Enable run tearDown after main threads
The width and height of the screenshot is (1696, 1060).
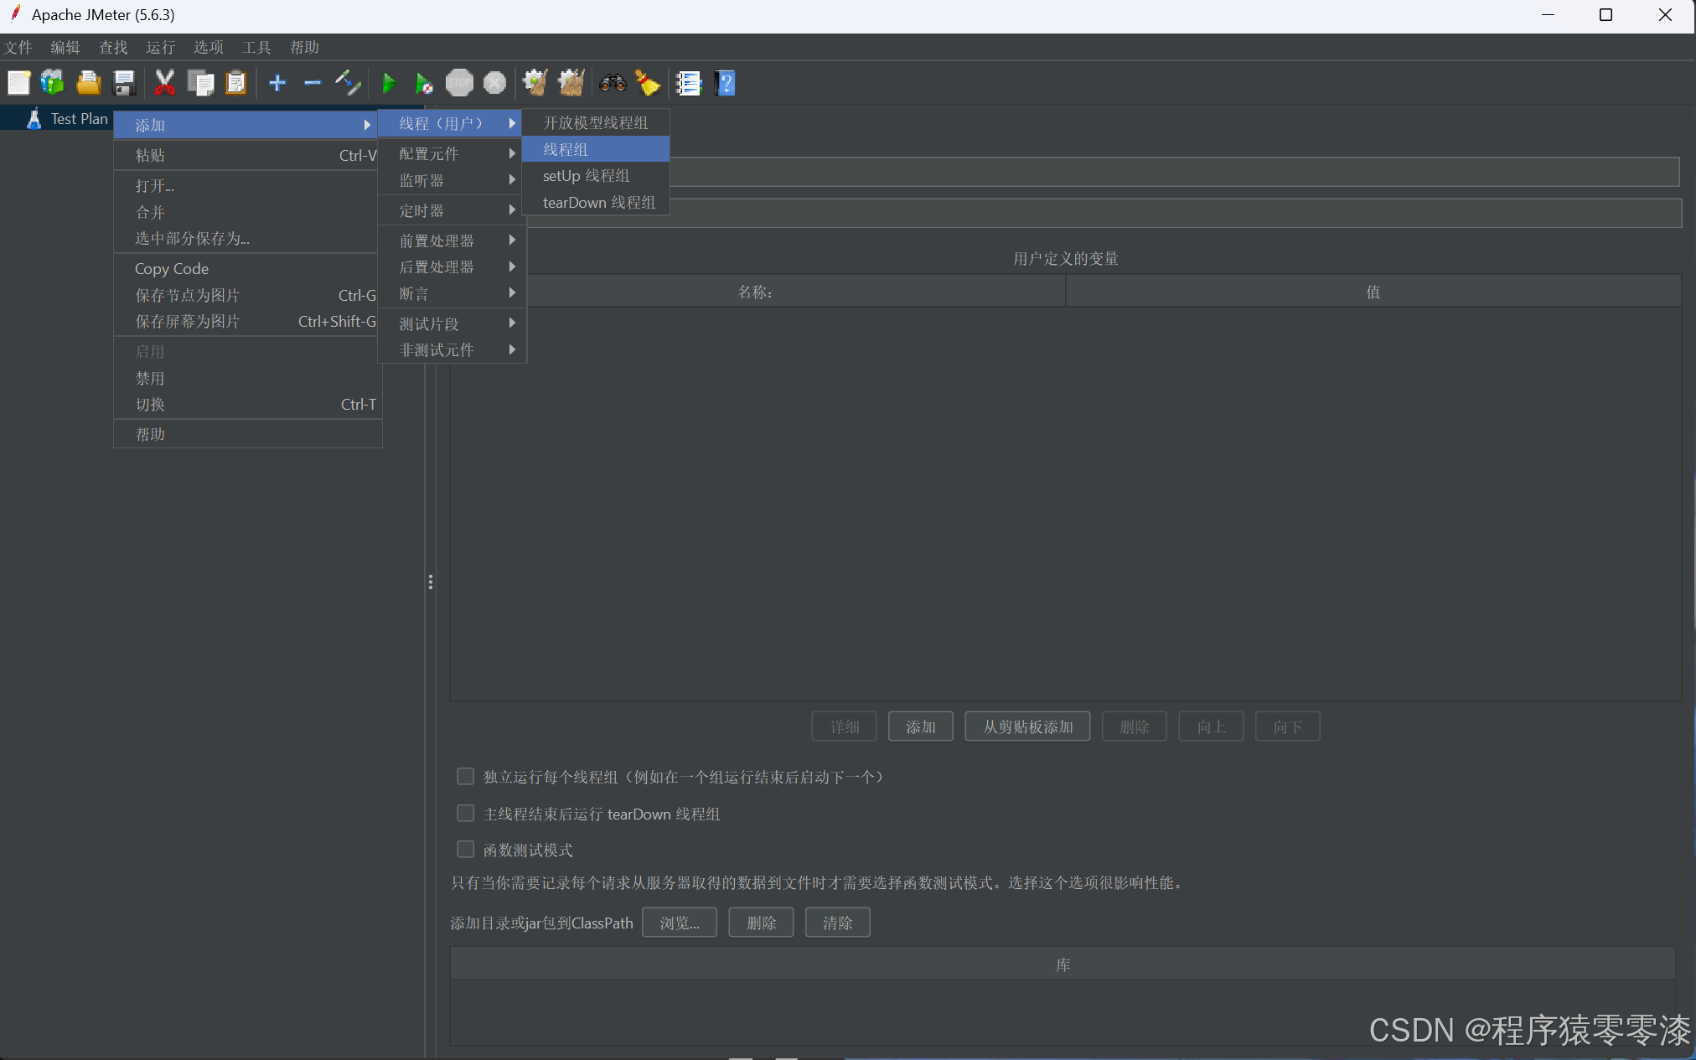point(465,813)
